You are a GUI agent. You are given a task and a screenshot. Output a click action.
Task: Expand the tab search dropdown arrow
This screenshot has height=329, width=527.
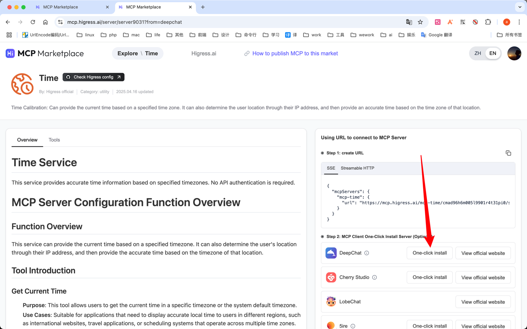click(x=520, y=7)
